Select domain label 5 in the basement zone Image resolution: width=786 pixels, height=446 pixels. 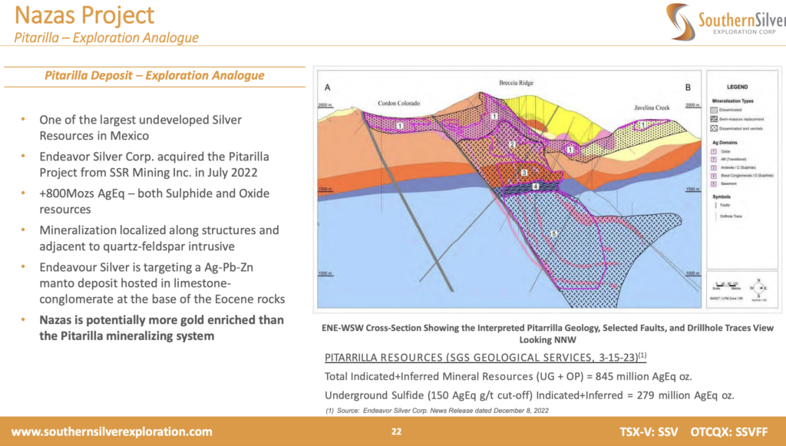553,233
